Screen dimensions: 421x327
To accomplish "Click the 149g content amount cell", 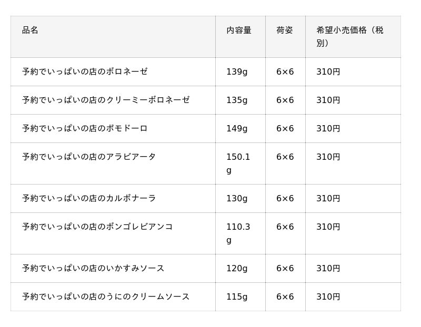I will (237, 128).
